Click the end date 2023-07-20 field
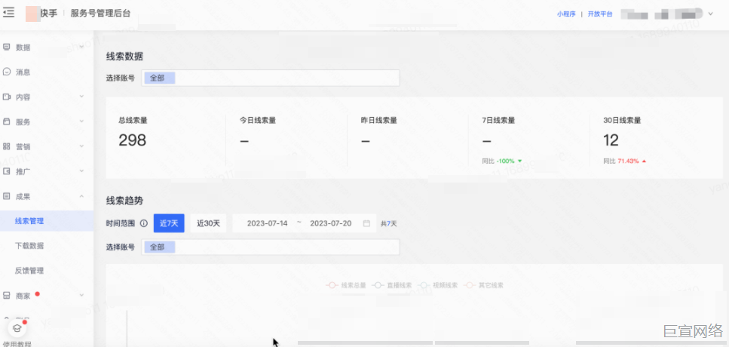This screenshot has height=347, width=729. [330, 223]
